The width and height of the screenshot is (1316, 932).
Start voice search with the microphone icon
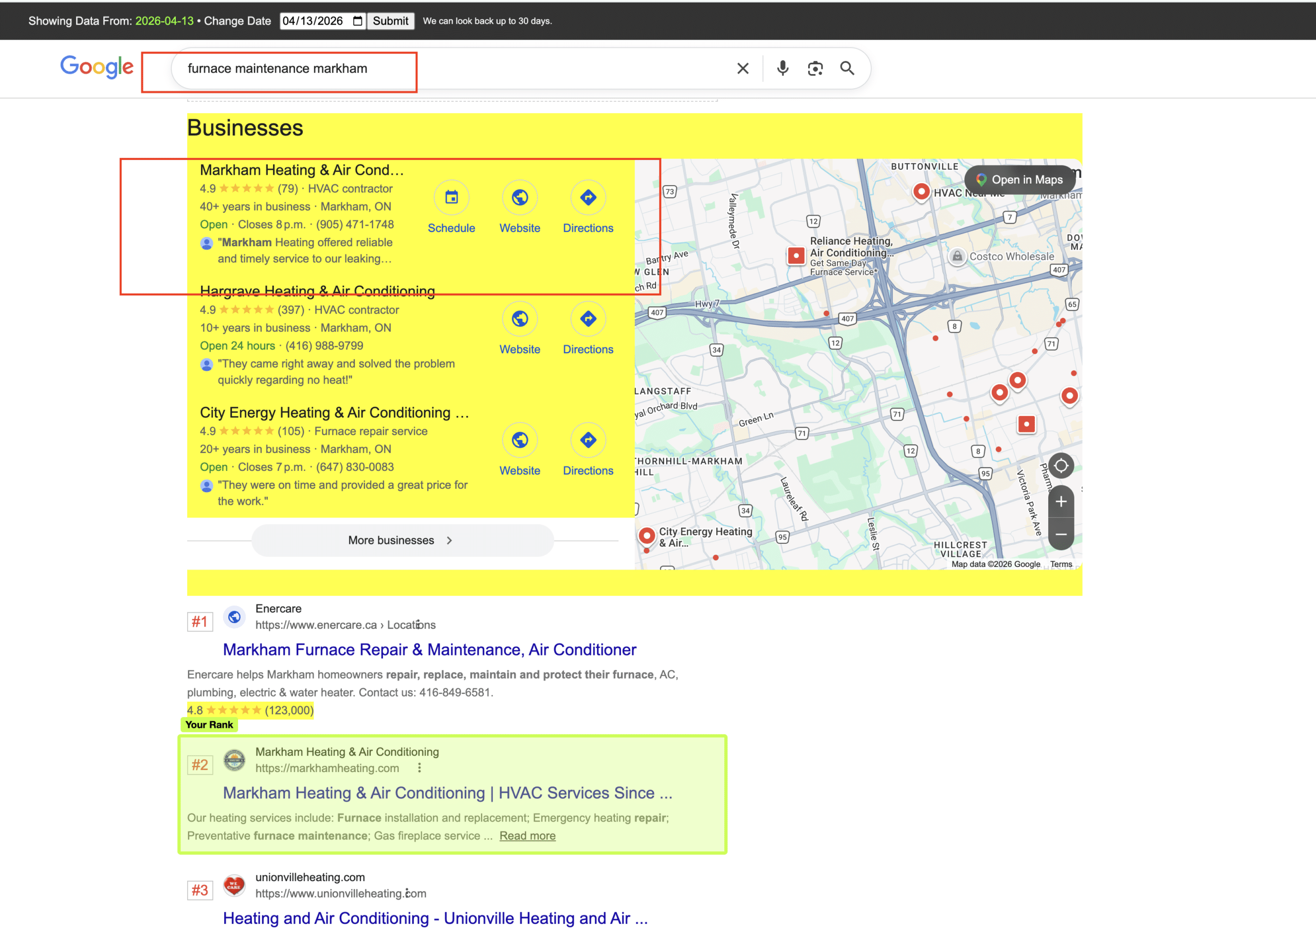[782, 68]
